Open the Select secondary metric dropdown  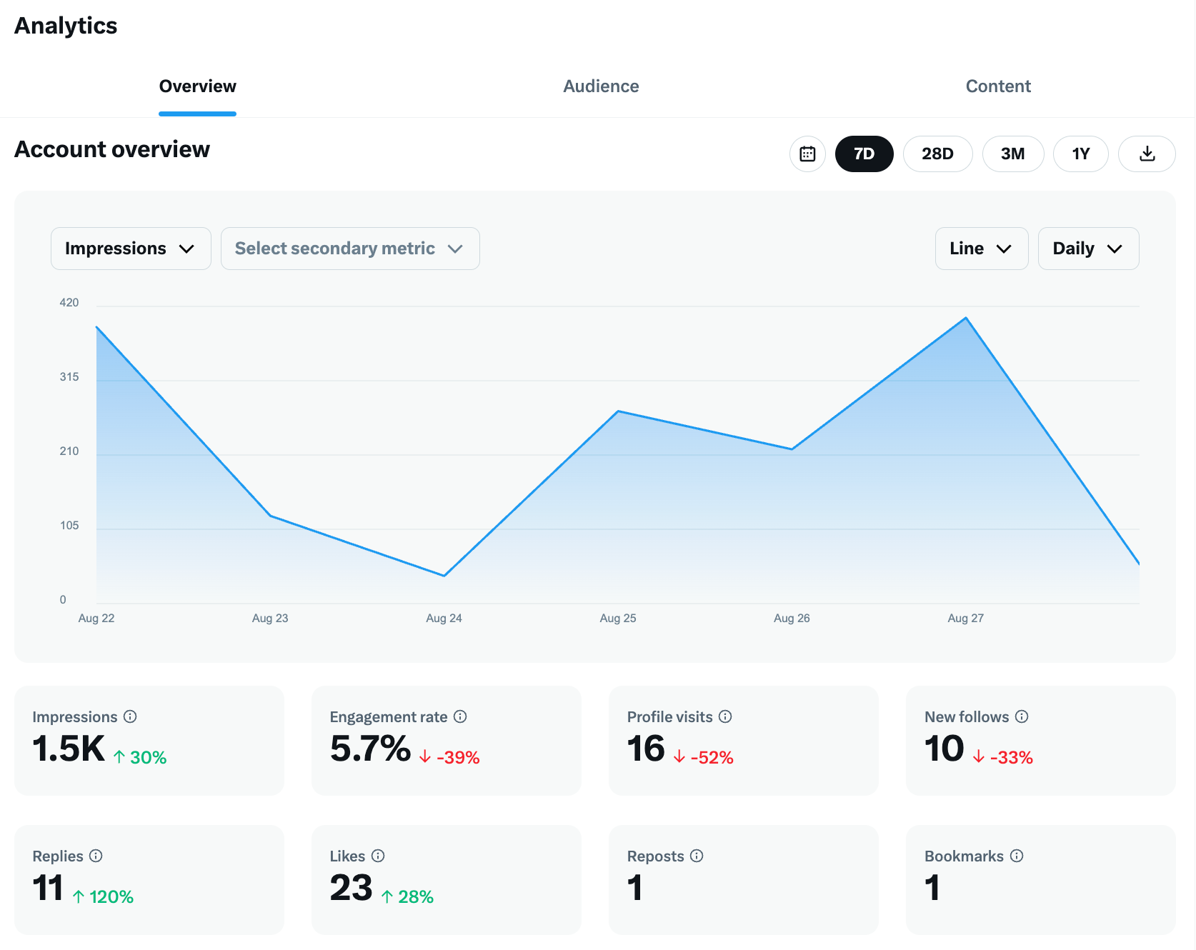click(350, 249)
